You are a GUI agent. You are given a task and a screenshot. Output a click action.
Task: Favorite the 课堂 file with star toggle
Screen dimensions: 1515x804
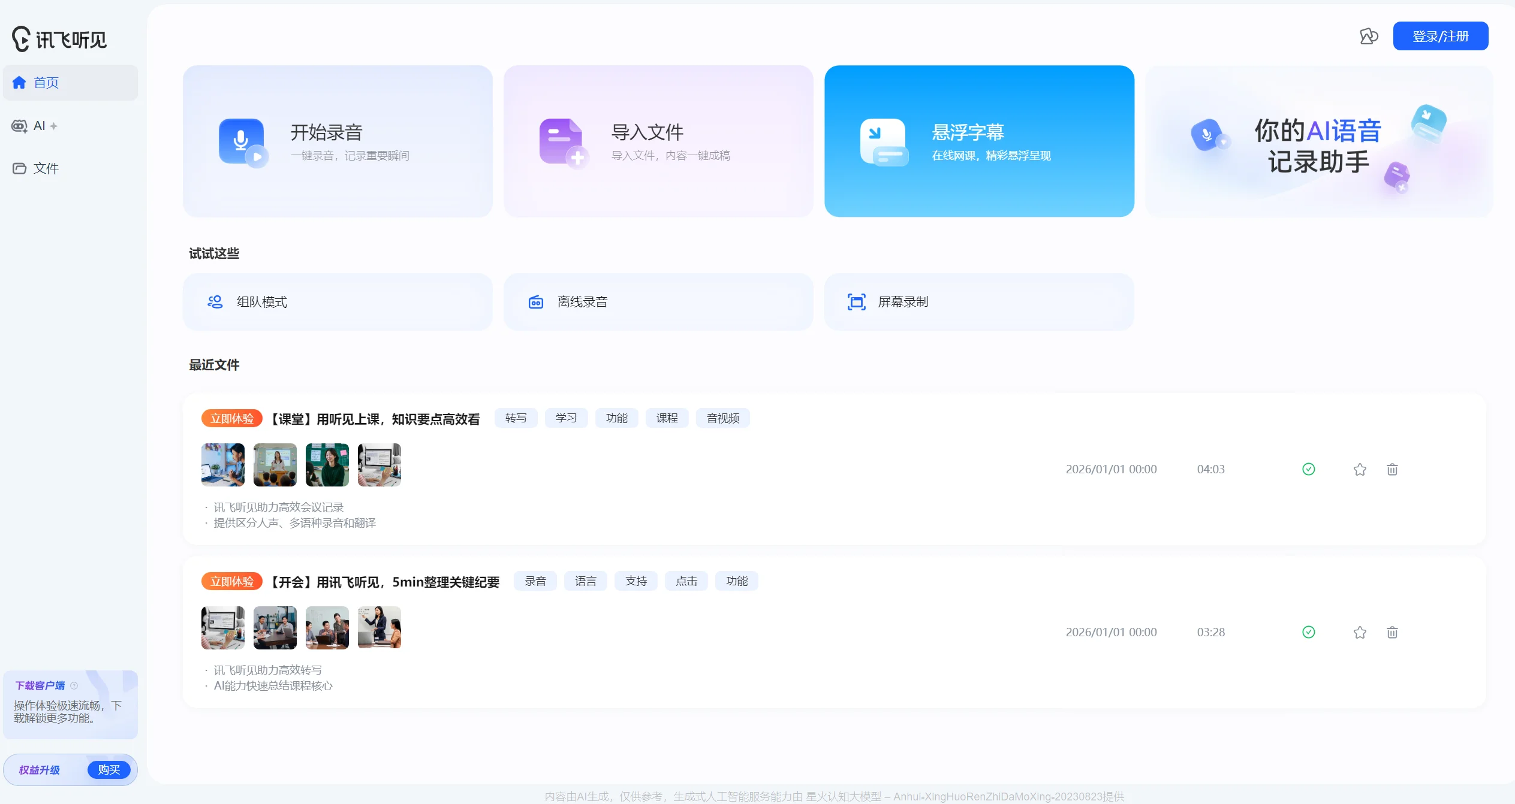pos(1359,469)
